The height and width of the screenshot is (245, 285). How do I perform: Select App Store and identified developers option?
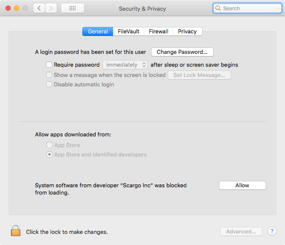pos(49,155)
